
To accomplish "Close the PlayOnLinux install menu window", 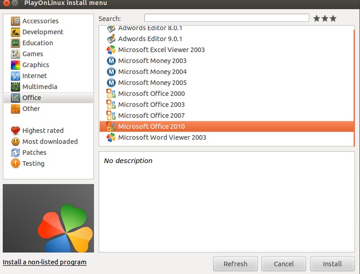I will pos(7,3).
